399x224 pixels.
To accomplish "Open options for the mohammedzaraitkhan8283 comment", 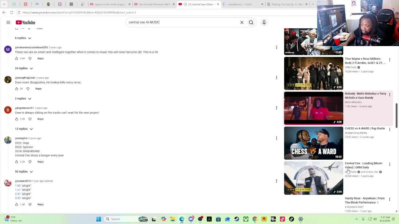I will 276,47.
